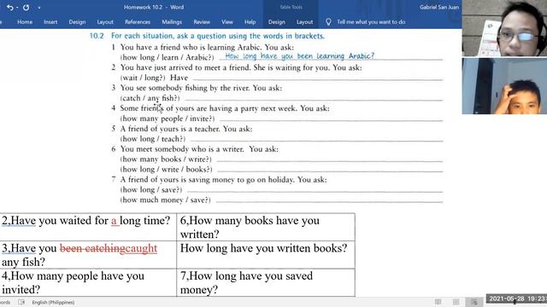Switch to the Design ribbon tab next to Insert

coord(77,22)
